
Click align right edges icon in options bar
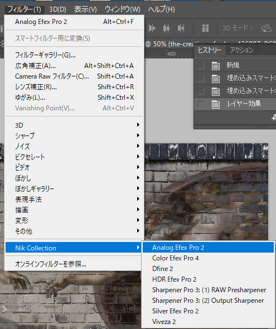(181, 28)
